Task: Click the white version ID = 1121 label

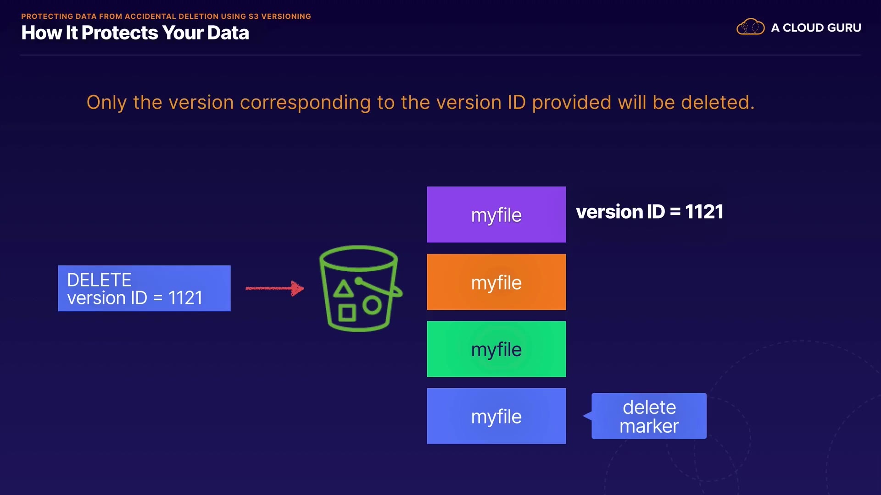Action: pyautogui.click(x=649, y=212)
